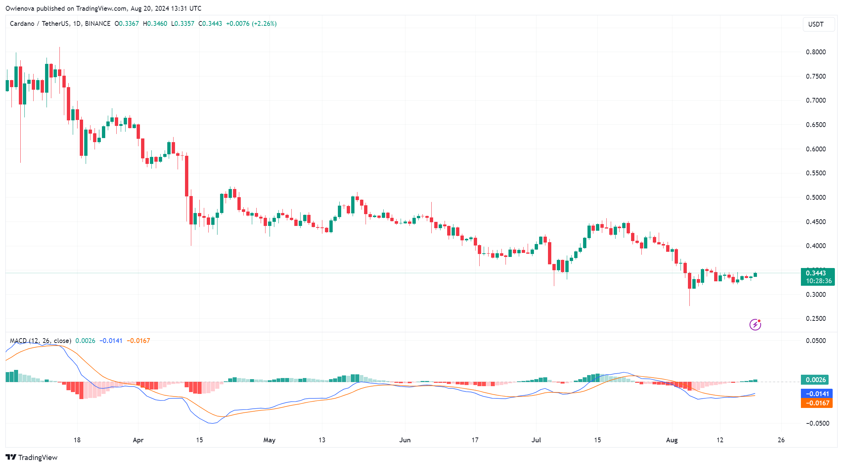Click the countdown timer 10:28:36
This screenshot has height=467, width=843.
click(819, 281)
